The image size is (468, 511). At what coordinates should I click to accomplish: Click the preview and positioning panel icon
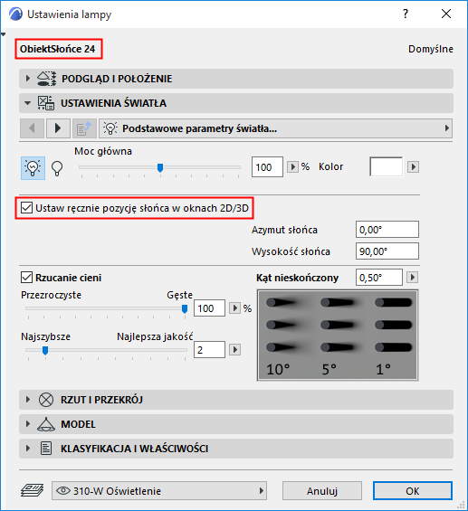point(47,79)
